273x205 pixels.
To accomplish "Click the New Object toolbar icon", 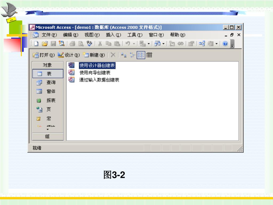I will 211,44.
